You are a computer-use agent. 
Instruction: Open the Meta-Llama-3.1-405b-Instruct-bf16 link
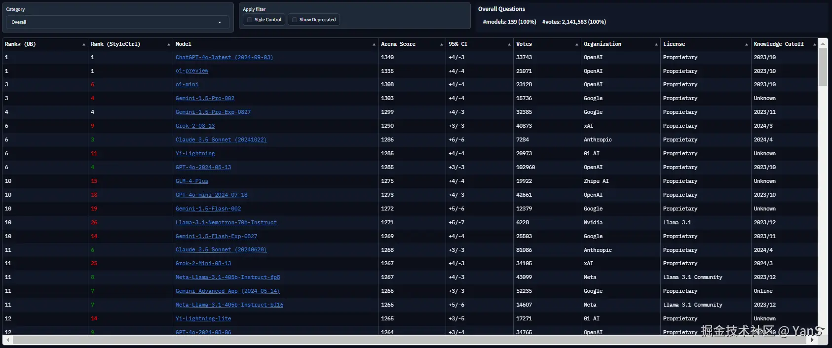[x=229, y=305]
